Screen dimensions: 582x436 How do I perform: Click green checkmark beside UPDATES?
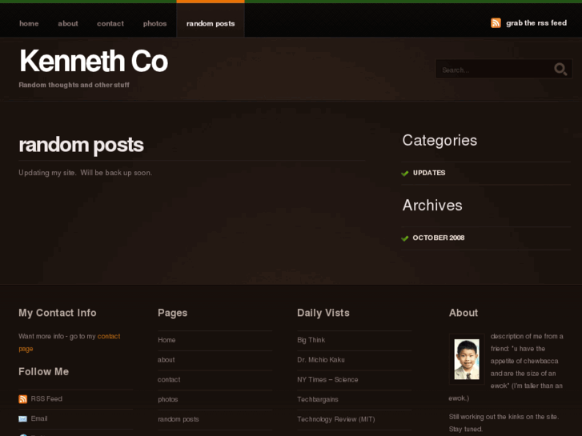click(x=404, y=174)
